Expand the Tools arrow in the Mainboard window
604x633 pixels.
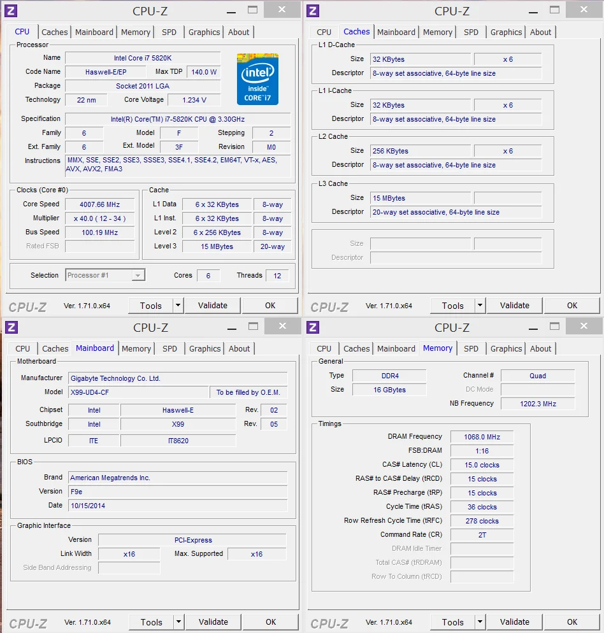point(179,622)
